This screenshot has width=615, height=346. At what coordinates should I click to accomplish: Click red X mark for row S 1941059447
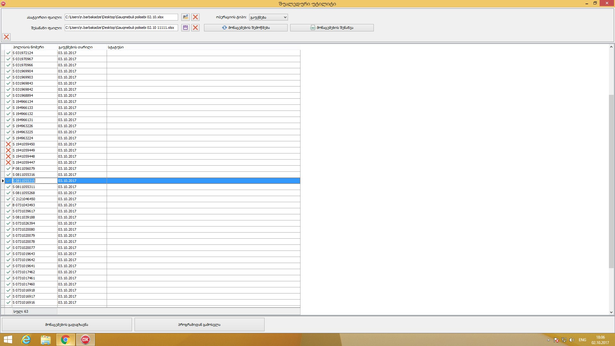click(x=8, y=162)
